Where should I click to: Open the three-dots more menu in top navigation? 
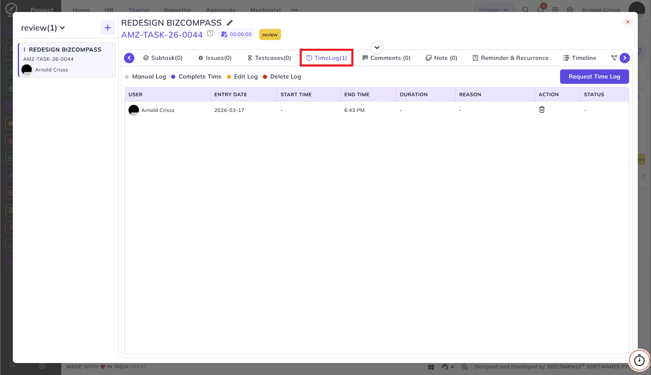point(294,10)
